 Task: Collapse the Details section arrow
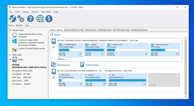click(x=10, y=60)
